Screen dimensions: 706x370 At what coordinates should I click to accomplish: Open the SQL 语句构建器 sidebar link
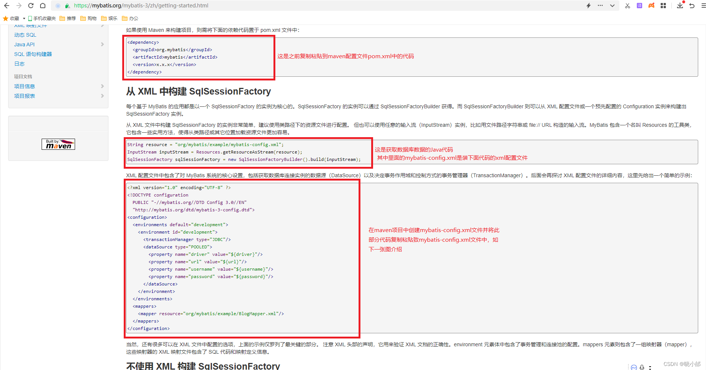[x=33, y=54]
